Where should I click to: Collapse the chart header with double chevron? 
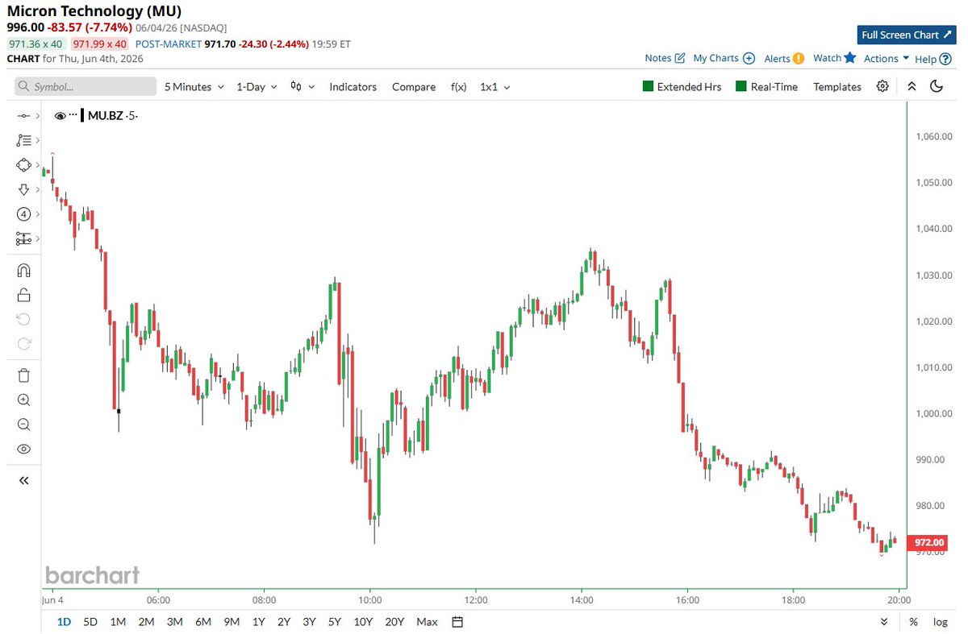(x=912, y=86)
